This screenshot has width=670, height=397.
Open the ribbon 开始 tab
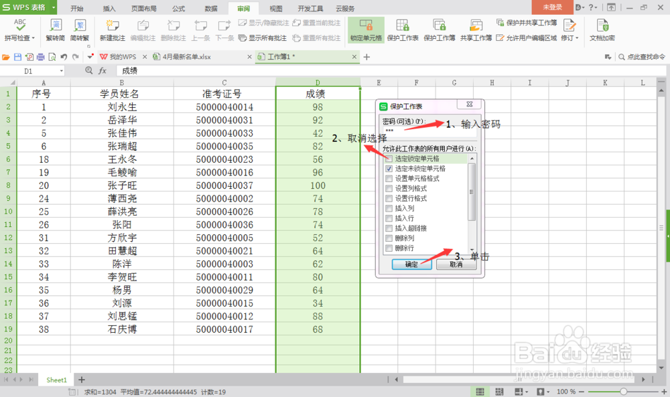(x=77, y=8)
